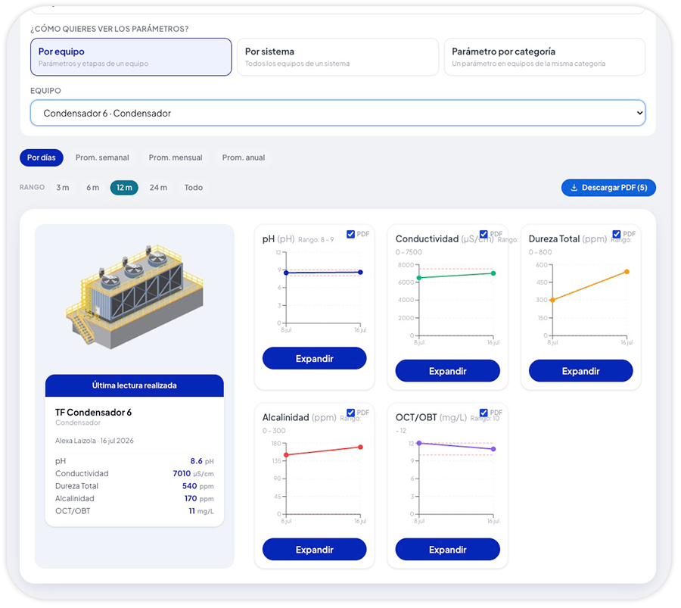Open the Prom. mensual tab

pos(176,157)
